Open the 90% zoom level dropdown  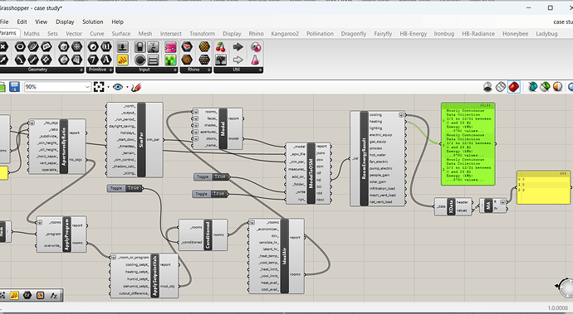87,87
